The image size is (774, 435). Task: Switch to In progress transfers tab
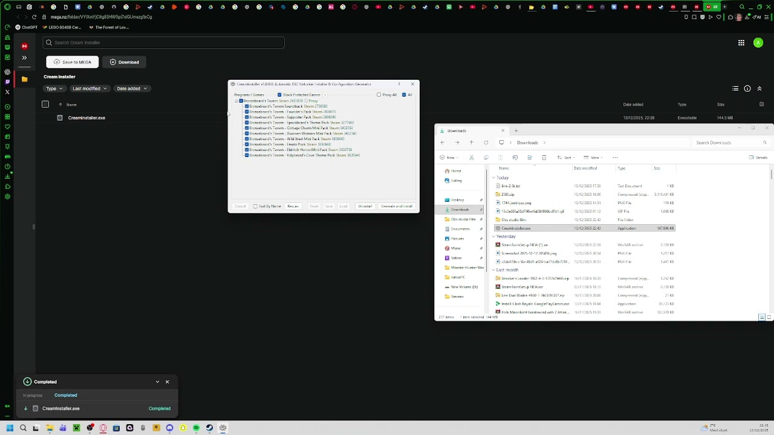(x=33, y=395)
